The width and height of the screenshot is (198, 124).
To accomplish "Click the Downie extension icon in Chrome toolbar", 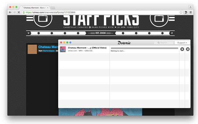I will click(x=186, y=12).
